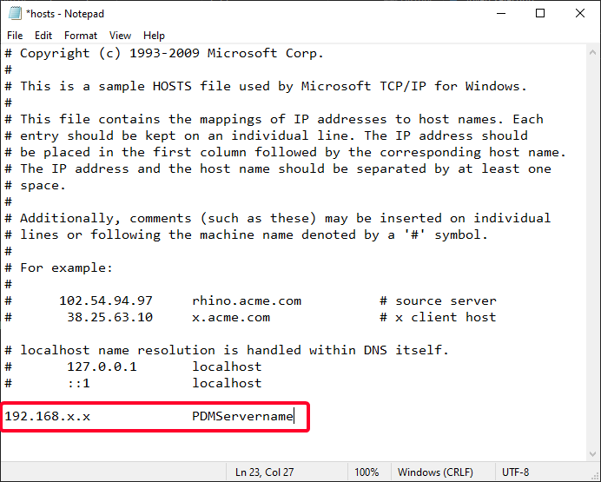Click the Copyright comment line
This screenshot has height=482, width=601.
[x=164, y=53]
